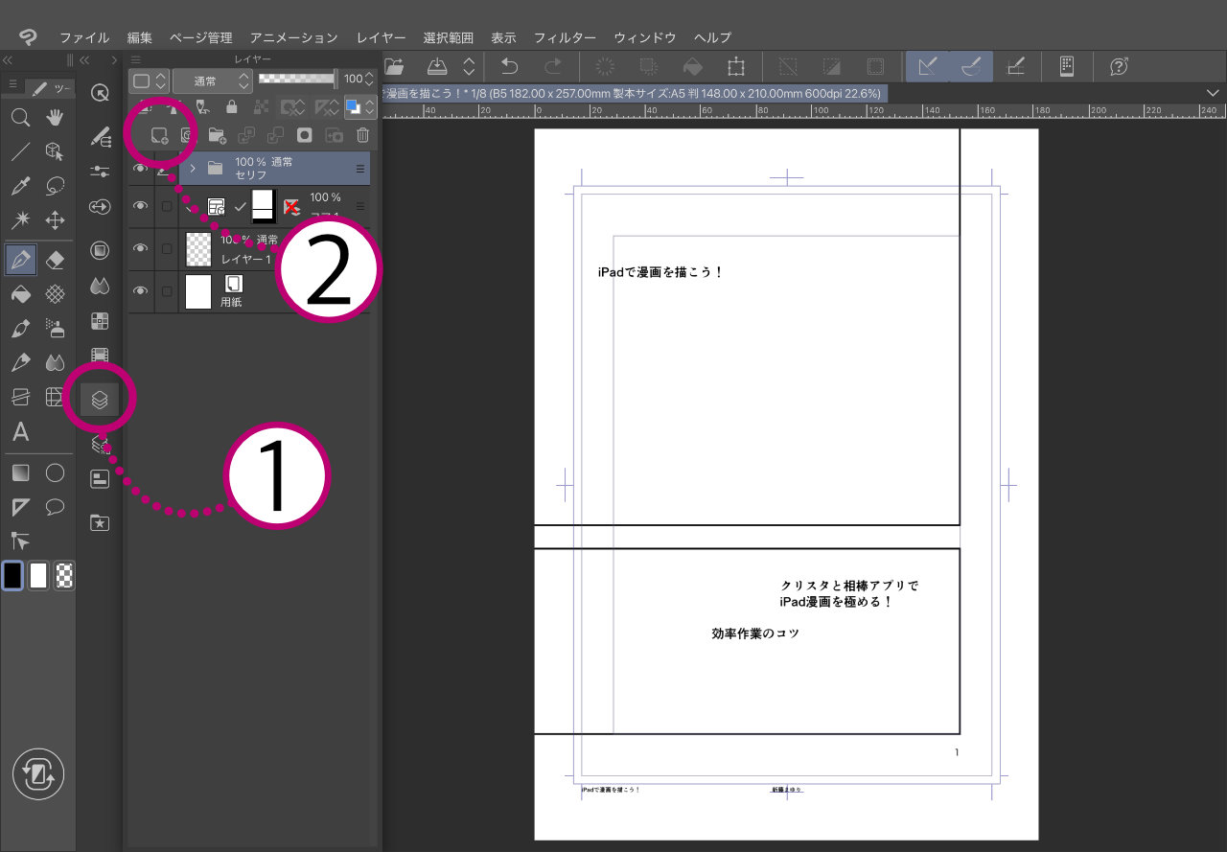Select the Zoom magnifier tool

click(x=20, y=118)
